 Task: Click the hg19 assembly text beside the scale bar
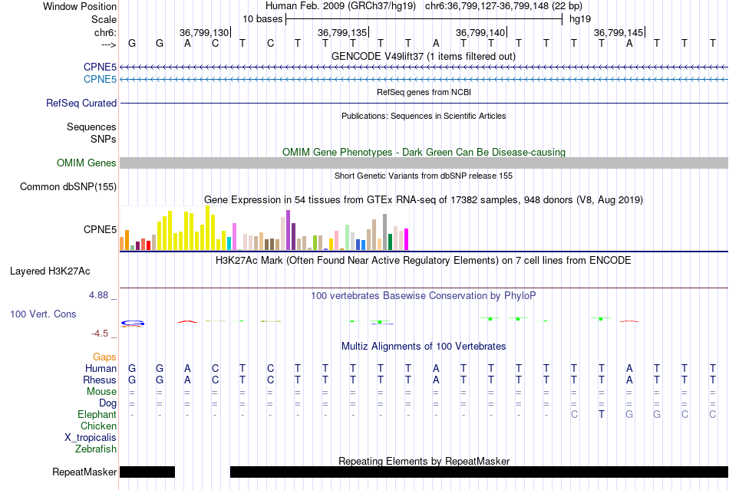coord(580,19)
